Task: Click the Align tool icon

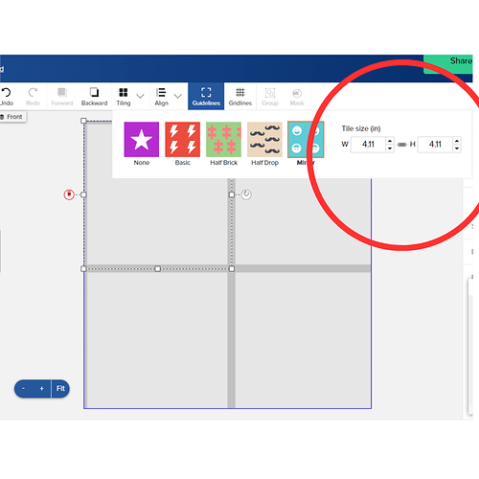Action: point(161,93)
